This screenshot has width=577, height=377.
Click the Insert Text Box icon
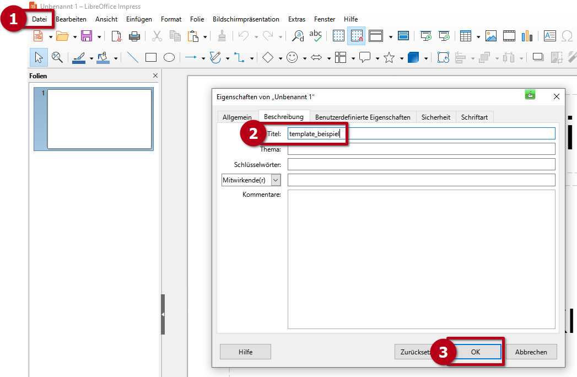click(550, 36)
